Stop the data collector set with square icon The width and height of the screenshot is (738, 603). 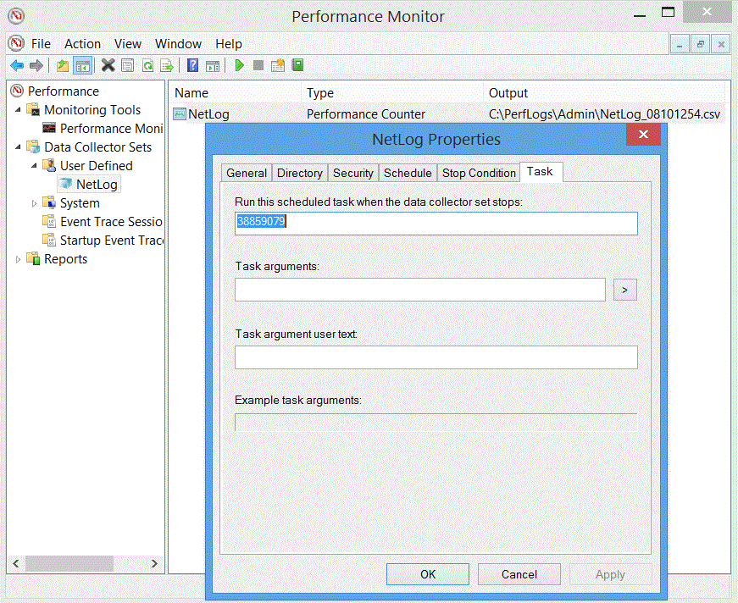click(x=258, y=65)
